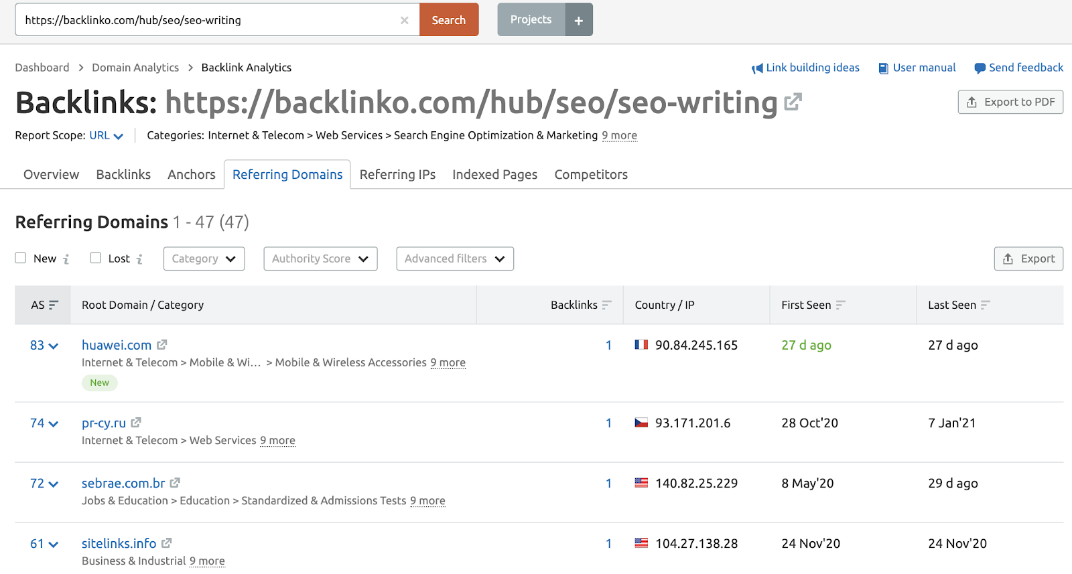Image resolution: width=1072 pixels, height=574 pixels.
Task: Click the Send feedback speech bubble icon
Action: pyautogui.click(x=980, y=68)
